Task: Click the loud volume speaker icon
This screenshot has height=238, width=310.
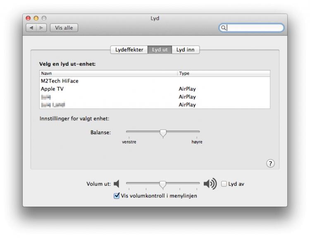Action: click(x=210, y=184)
